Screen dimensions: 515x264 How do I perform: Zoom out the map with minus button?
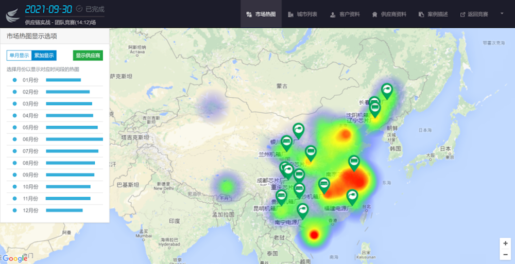pyautogui.click(x=505, y=255)
